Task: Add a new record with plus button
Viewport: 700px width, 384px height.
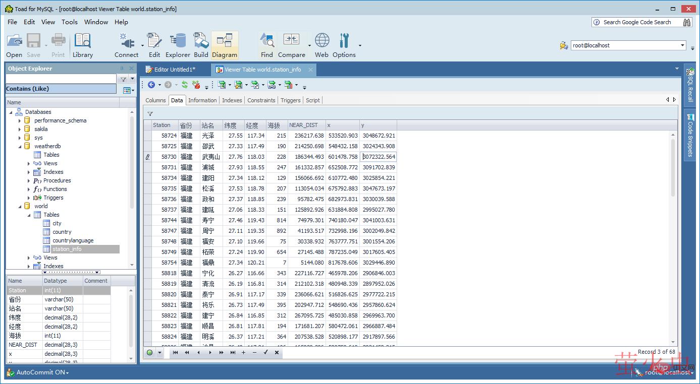Action: pos(243,353)
